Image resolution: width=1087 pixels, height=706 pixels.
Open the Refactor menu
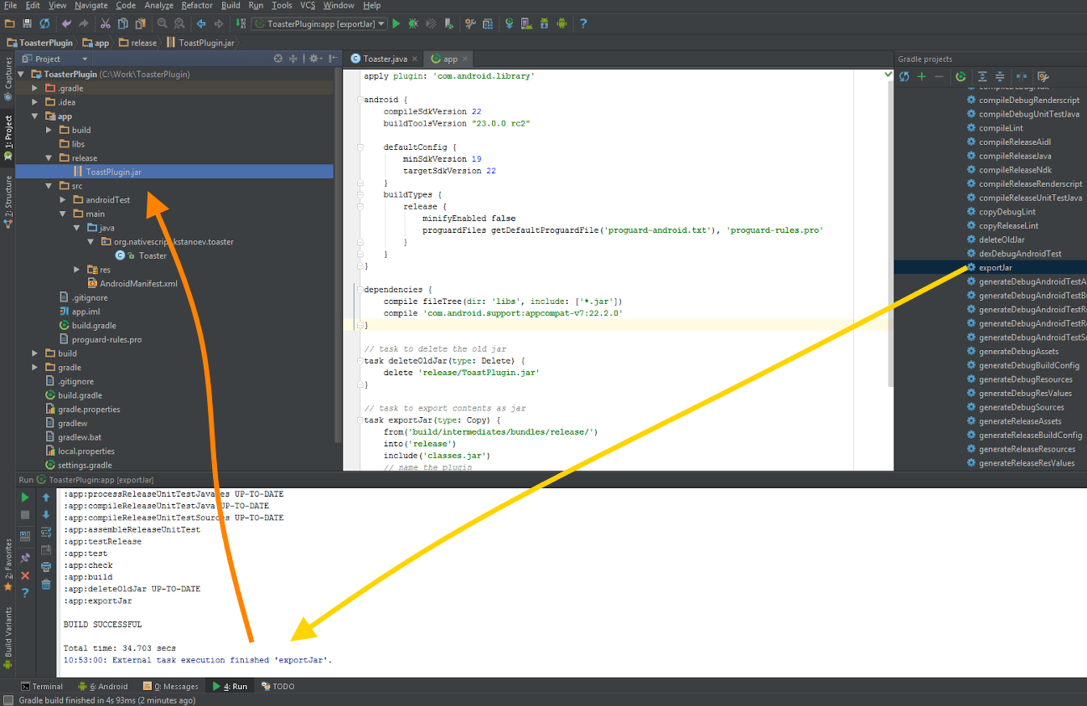click(197, 6)
